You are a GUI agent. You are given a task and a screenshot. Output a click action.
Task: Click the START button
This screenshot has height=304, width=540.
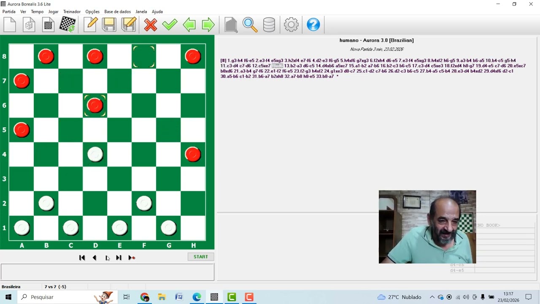click(201, 257)
